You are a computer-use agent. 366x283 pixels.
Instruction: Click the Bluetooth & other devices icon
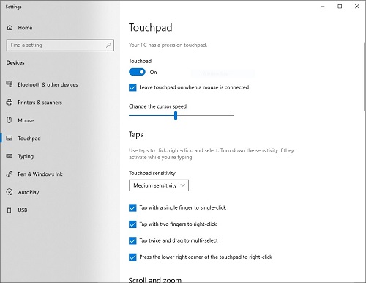click(x=10, y=84)
